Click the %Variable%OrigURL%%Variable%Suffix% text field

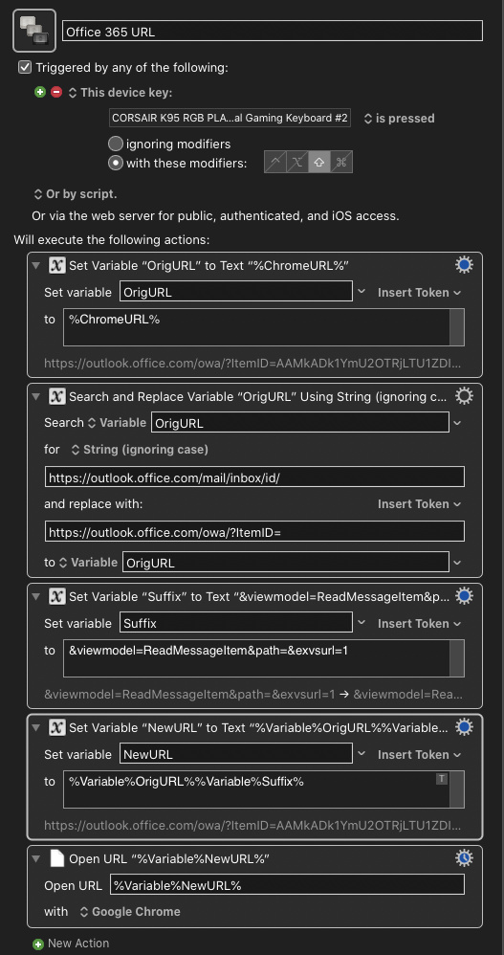256,789
